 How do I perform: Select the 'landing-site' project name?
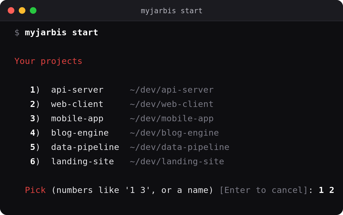83,162
